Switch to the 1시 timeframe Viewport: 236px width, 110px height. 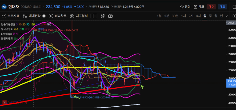pyautogui.click(x=183, y=16)
